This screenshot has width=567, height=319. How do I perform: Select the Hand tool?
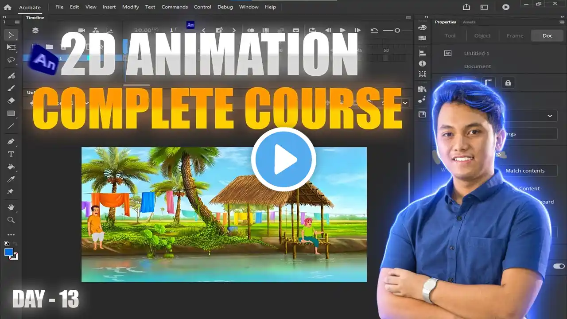(11, 207)
